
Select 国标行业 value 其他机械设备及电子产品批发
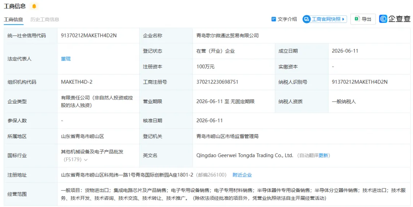click(92, 152)
